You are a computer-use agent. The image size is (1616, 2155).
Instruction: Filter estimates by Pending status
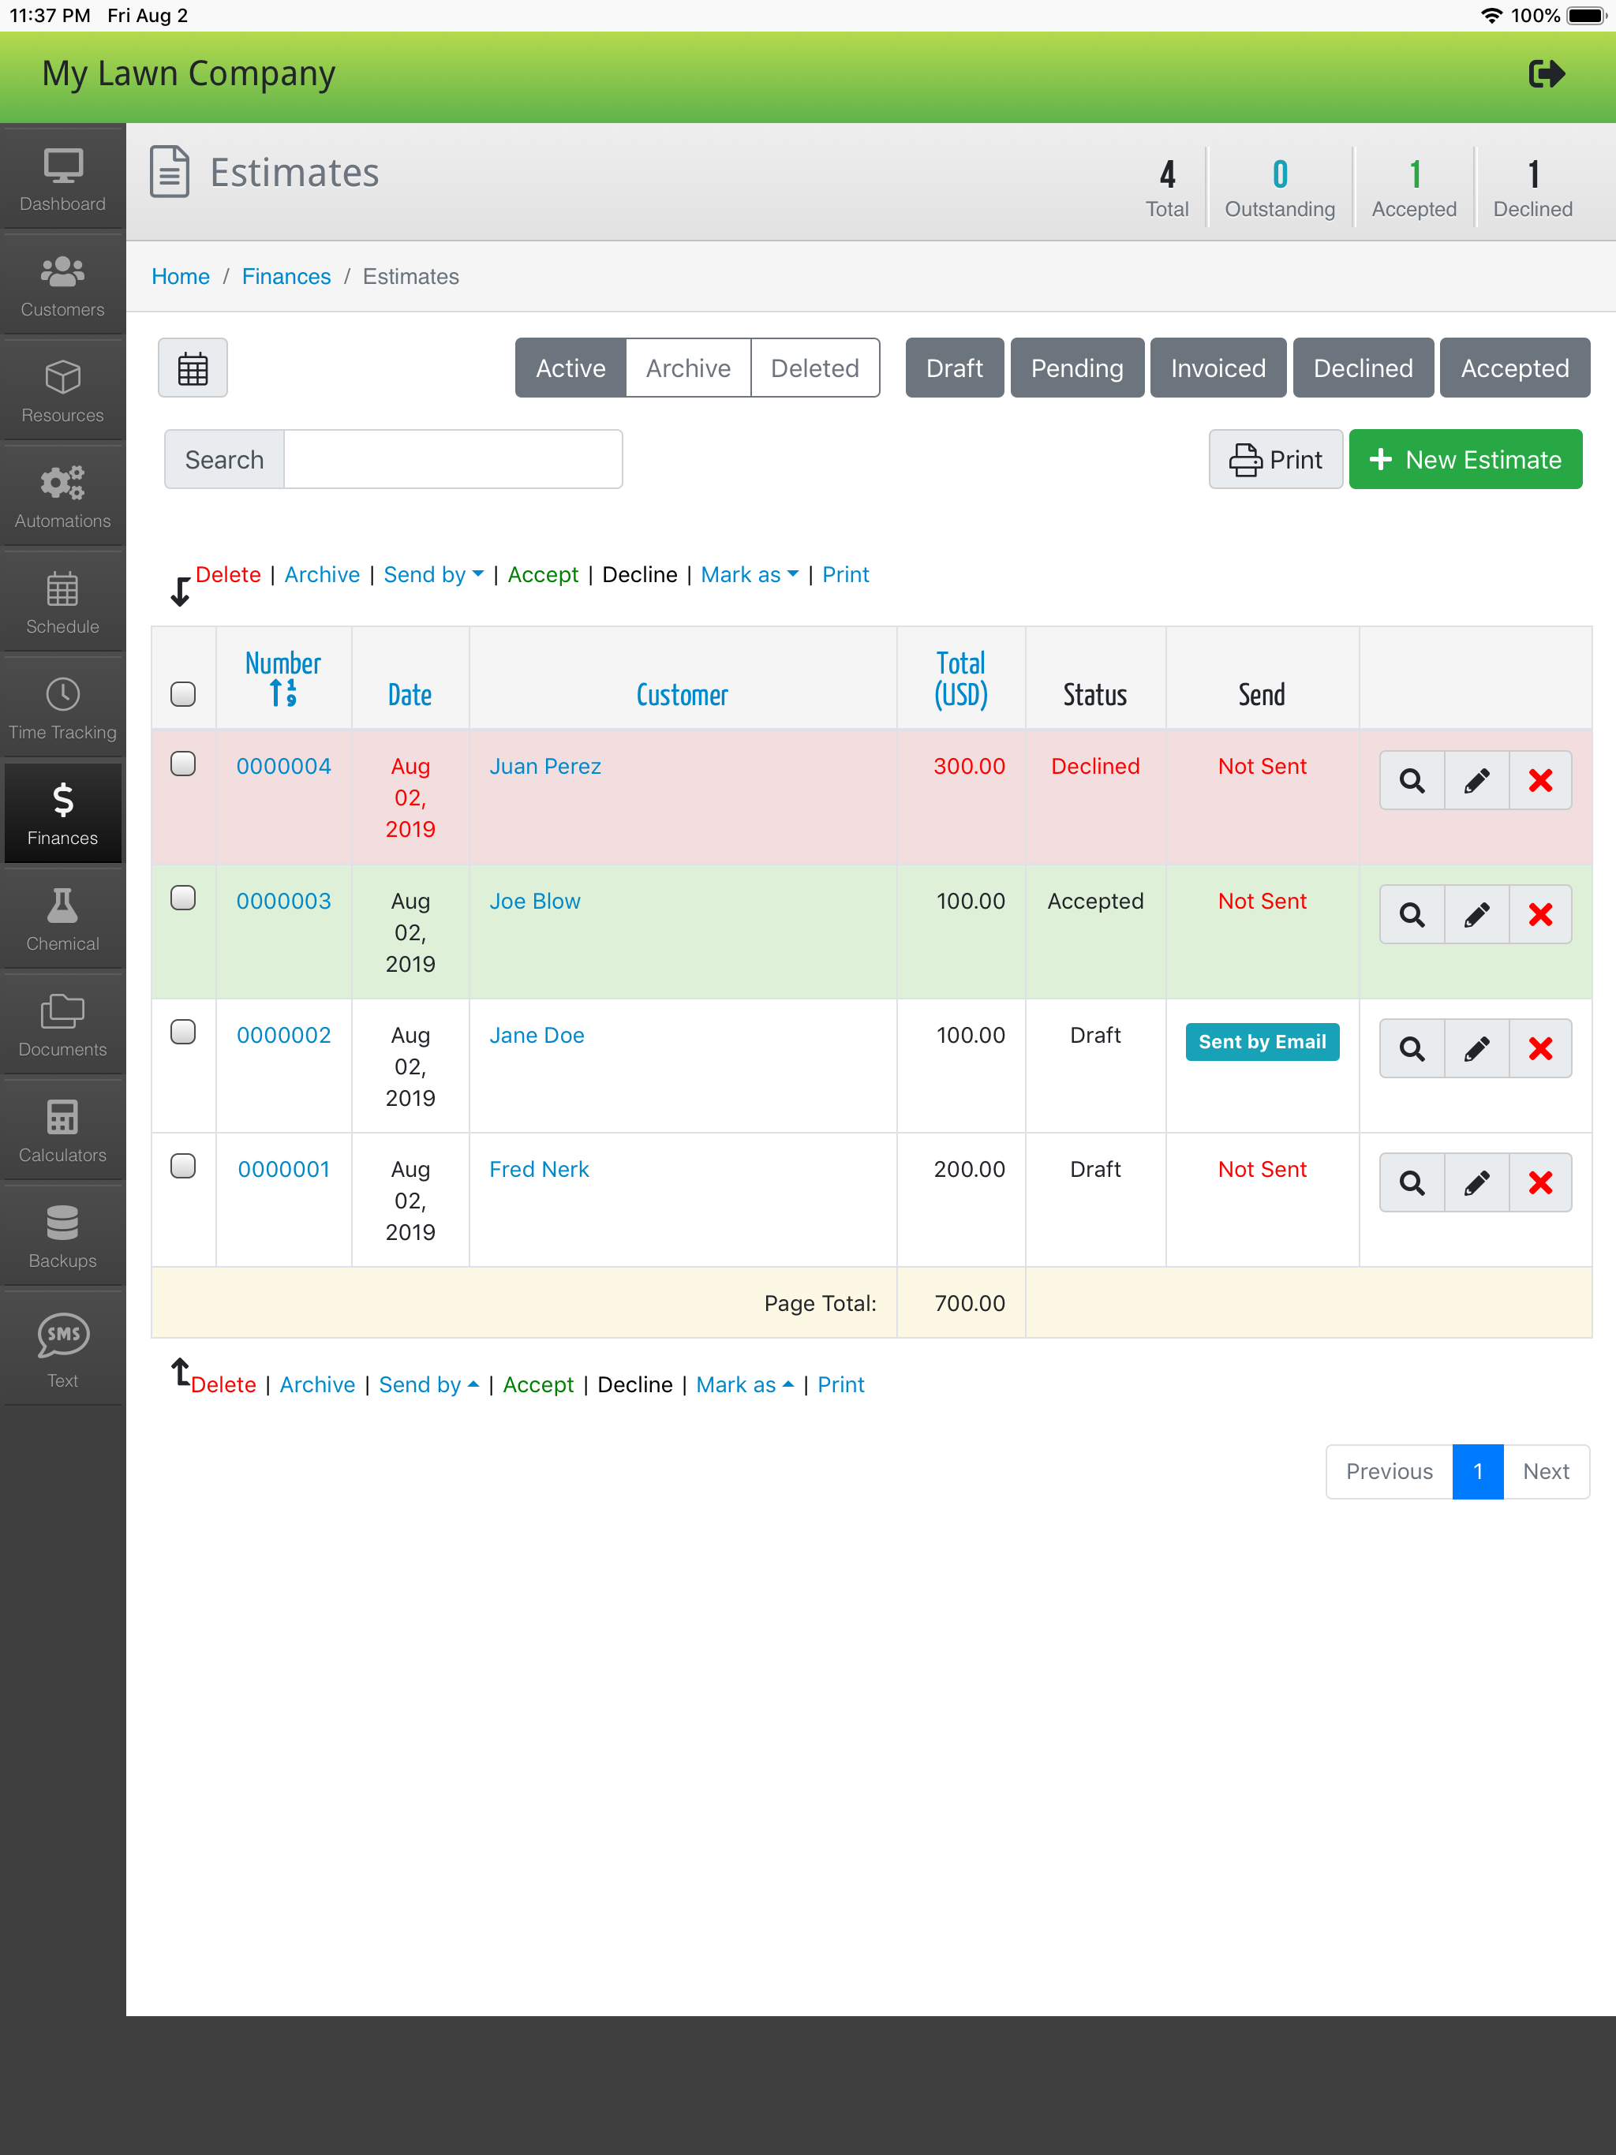(x=1076, y=368)
